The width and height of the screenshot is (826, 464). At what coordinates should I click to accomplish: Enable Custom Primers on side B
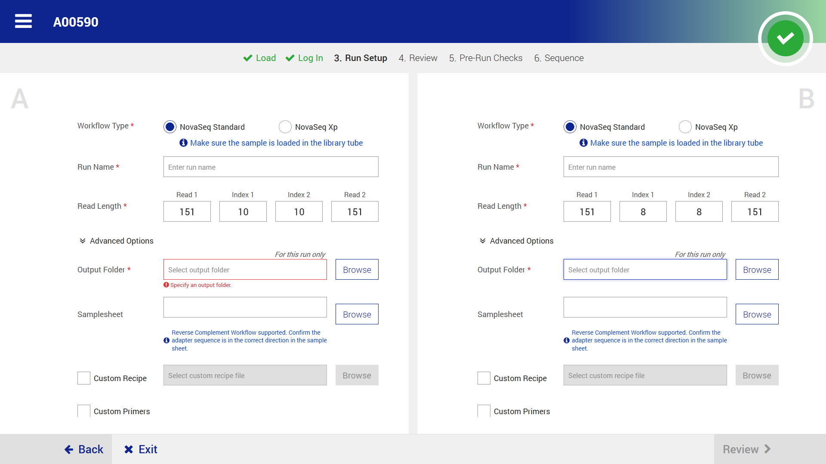coord(484,411)
